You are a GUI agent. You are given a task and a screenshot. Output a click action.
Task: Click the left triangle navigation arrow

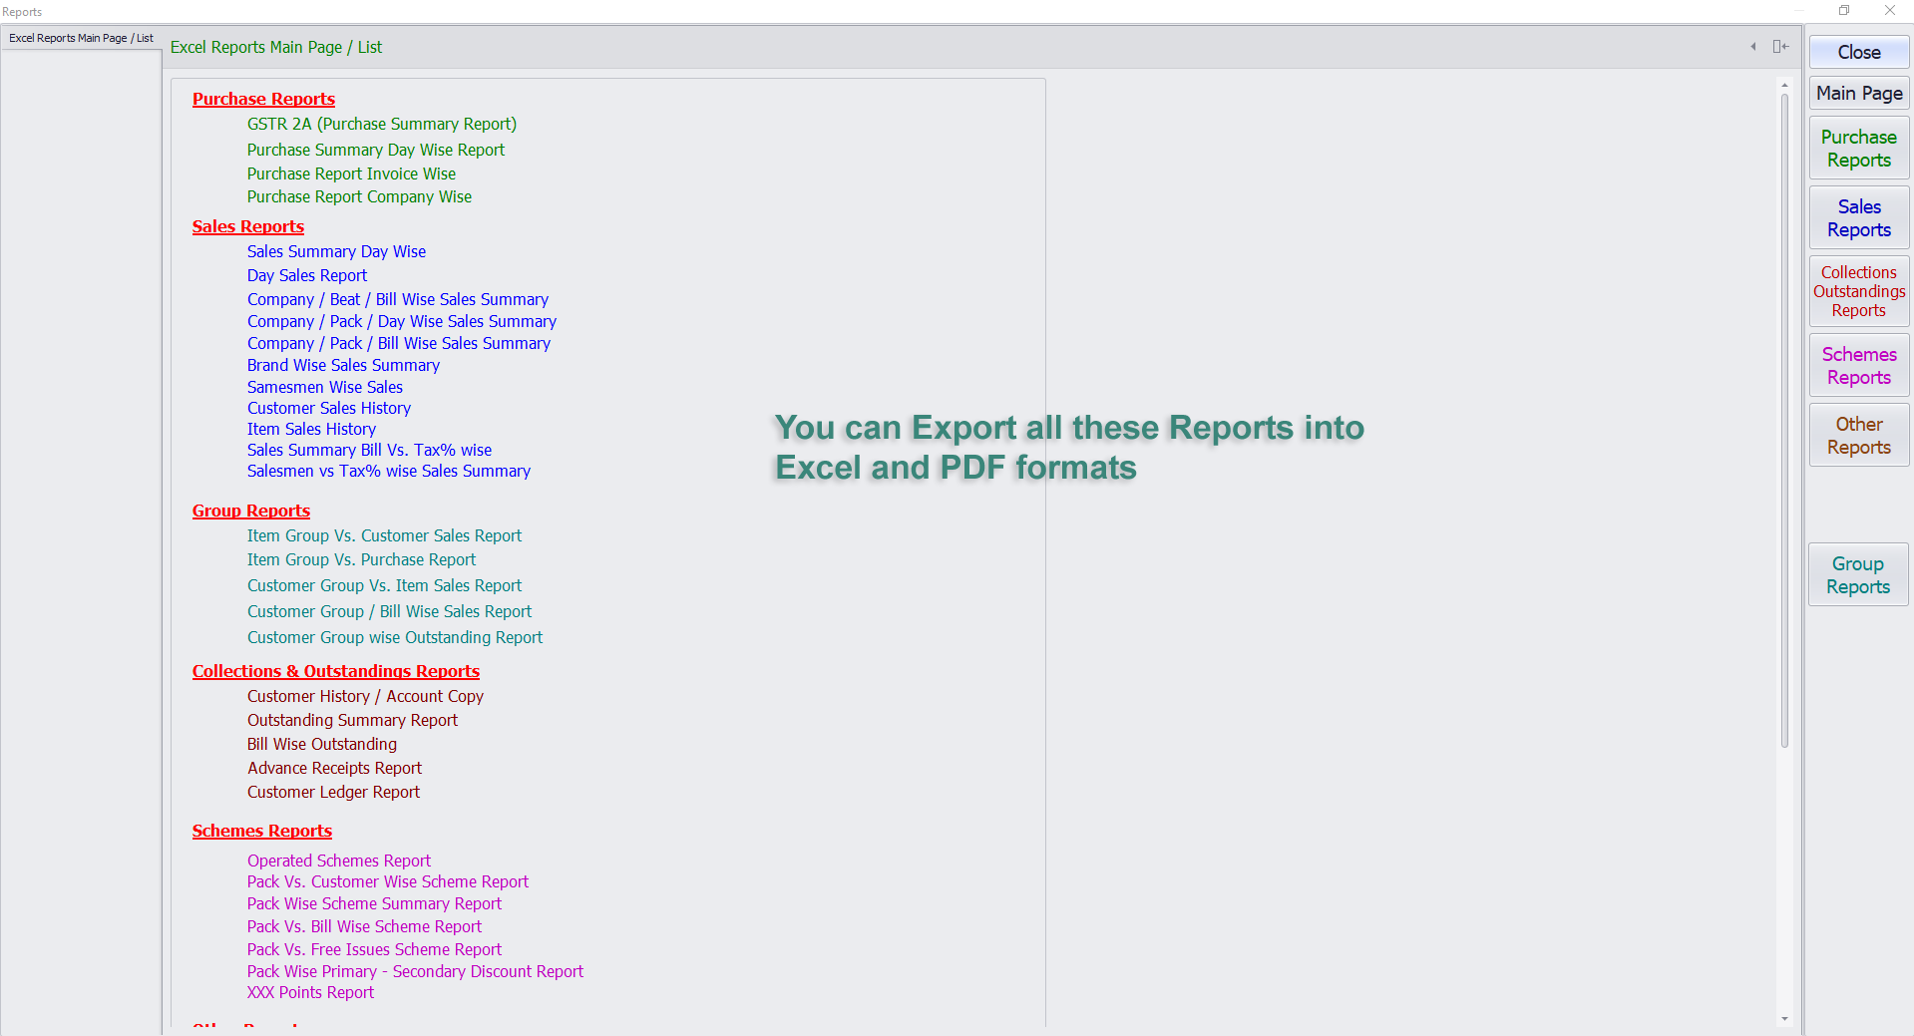[1753, 47]
